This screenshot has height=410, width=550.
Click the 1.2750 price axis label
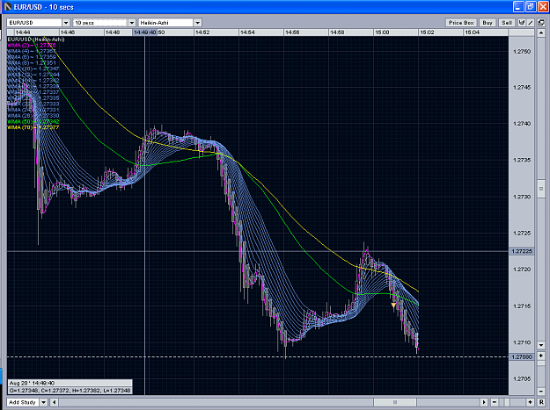(x=522, y=52)
